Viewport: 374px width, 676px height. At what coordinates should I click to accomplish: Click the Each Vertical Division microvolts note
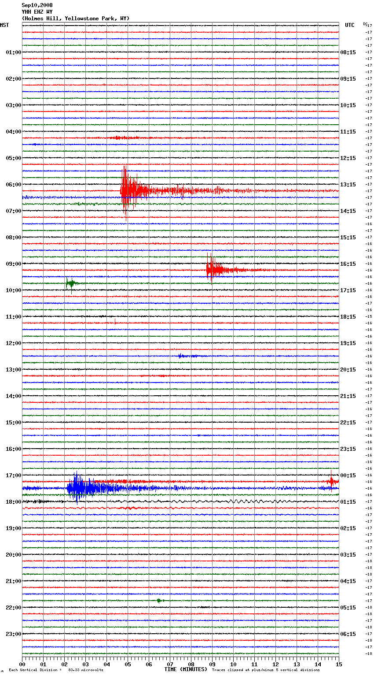(x=56, y=670)
